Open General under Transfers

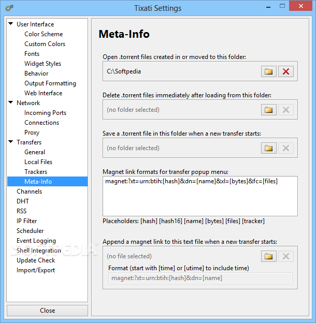pyautogui.click(x=35, y=152)
